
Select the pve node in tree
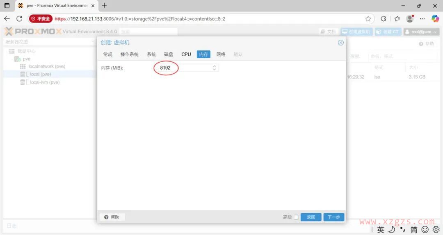(x=27, y=59)
